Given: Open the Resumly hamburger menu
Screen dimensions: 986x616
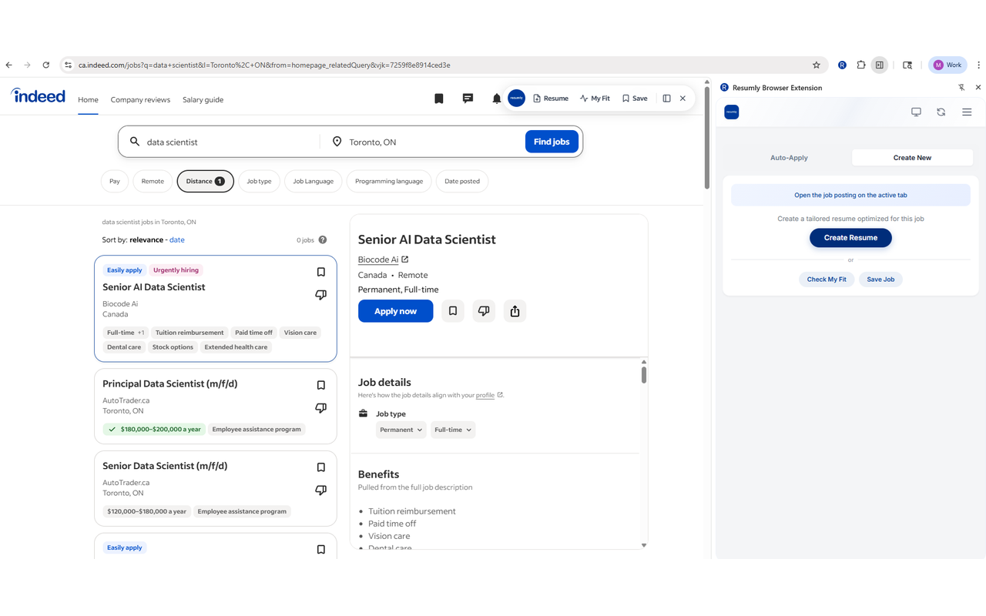Looking at the screenshot, I should [x=967, y=112].
